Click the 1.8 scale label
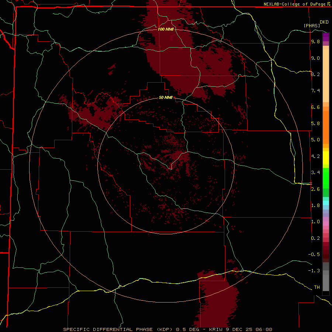This screenshot has width=332, height=332. [x=315, y=205]
